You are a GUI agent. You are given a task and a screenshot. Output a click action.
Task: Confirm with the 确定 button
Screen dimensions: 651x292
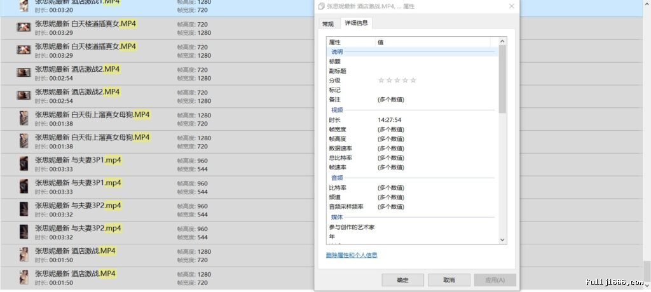[402, 280]
